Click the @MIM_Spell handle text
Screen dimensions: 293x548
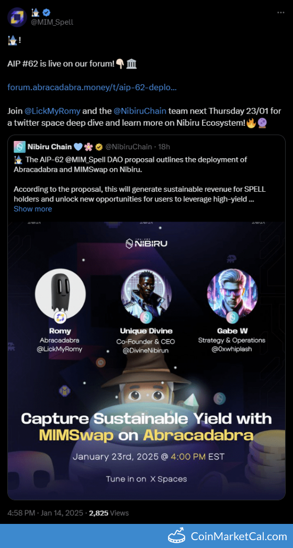(52, 22)
